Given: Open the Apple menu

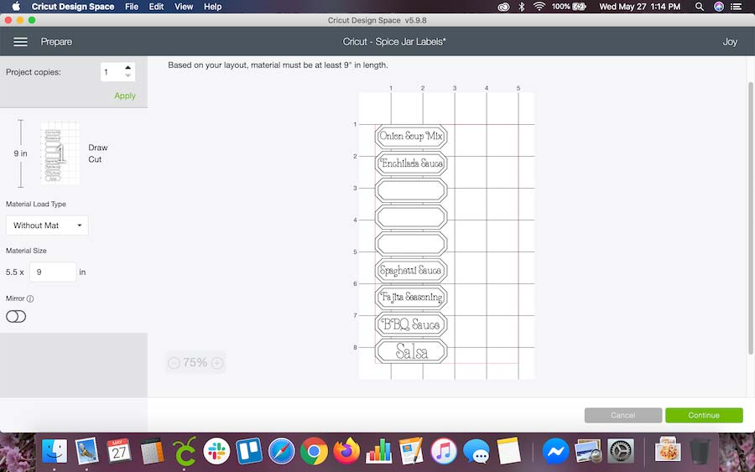Looking at the screenshot, I should 16,6.
